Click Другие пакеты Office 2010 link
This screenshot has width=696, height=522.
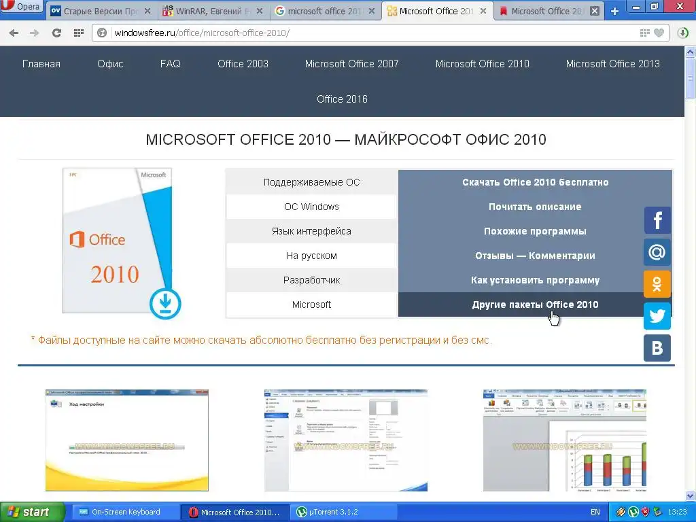(536, 304)
